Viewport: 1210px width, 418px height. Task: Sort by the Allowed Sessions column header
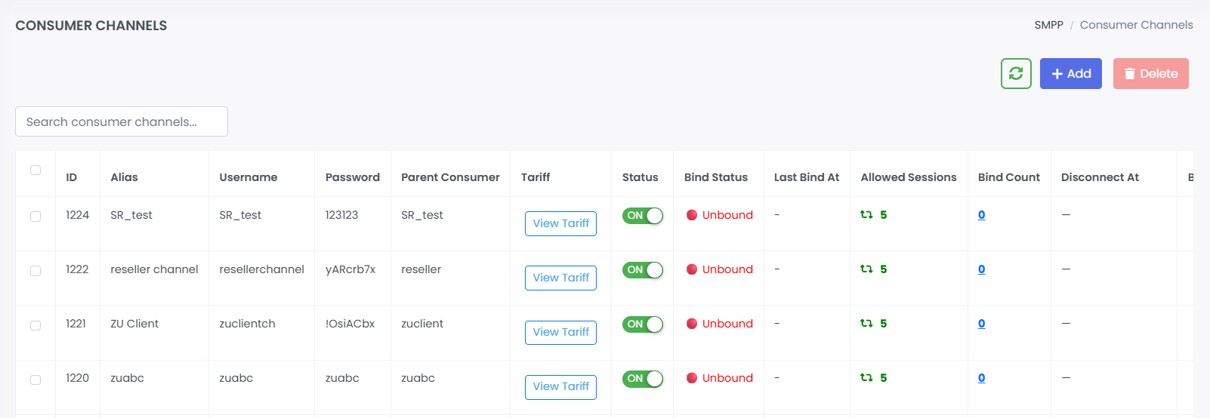(908, 177)
